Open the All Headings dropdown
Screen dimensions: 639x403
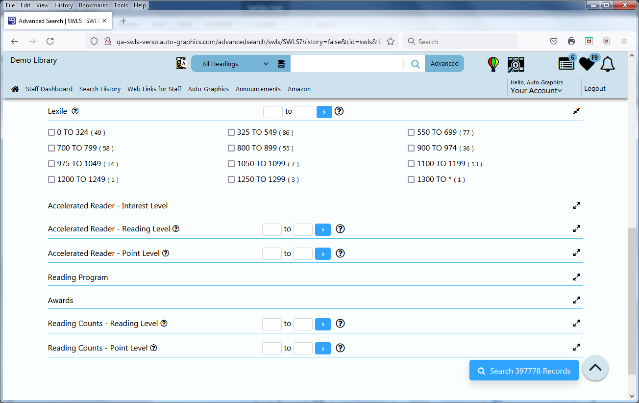234,64
